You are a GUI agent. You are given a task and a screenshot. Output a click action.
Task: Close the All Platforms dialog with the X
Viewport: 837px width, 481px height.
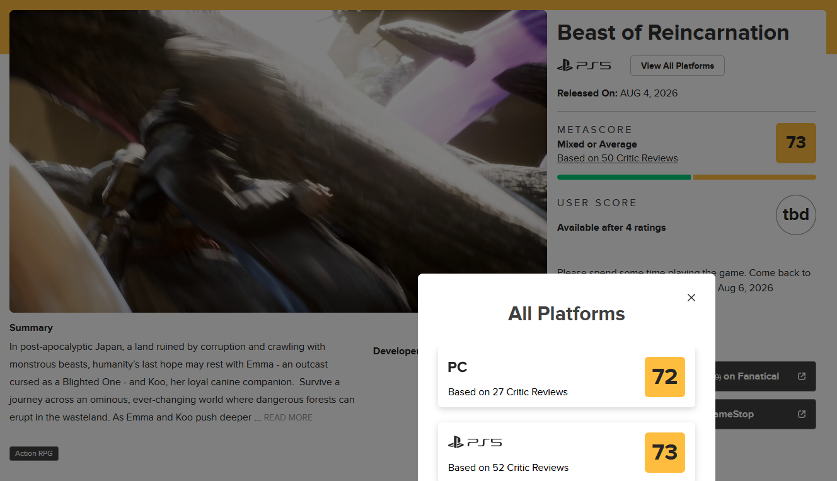pyautogui.click(x=691, y=298)
